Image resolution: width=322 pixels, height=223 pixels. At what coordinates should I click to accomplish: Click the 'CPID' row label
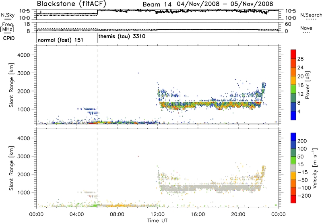click(9, 38)
